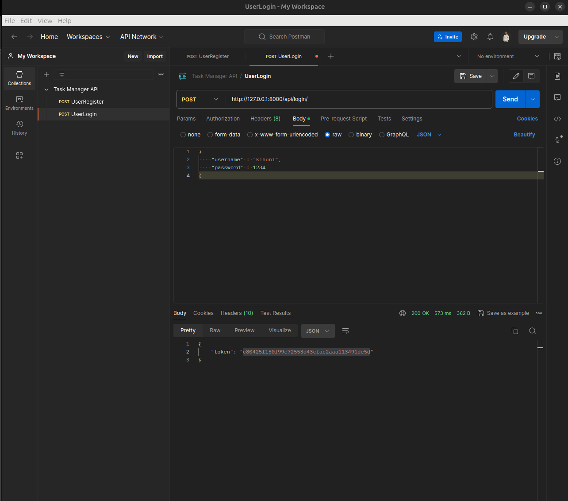Open the Upgrade dropdown arrow
568x501 pixels.
coord(557,37)
